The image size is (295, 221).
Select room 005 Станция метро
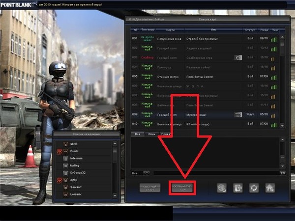point(205,77)
